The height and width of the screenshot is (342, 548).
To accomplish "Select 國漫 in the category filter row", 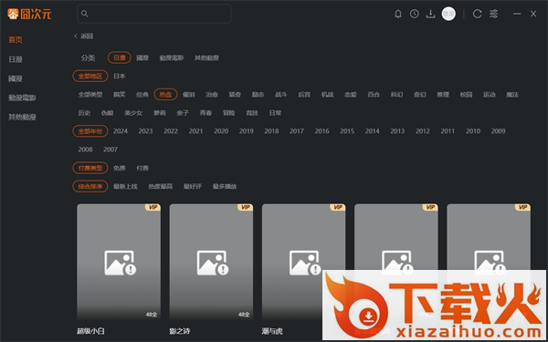I will [142, 58].
